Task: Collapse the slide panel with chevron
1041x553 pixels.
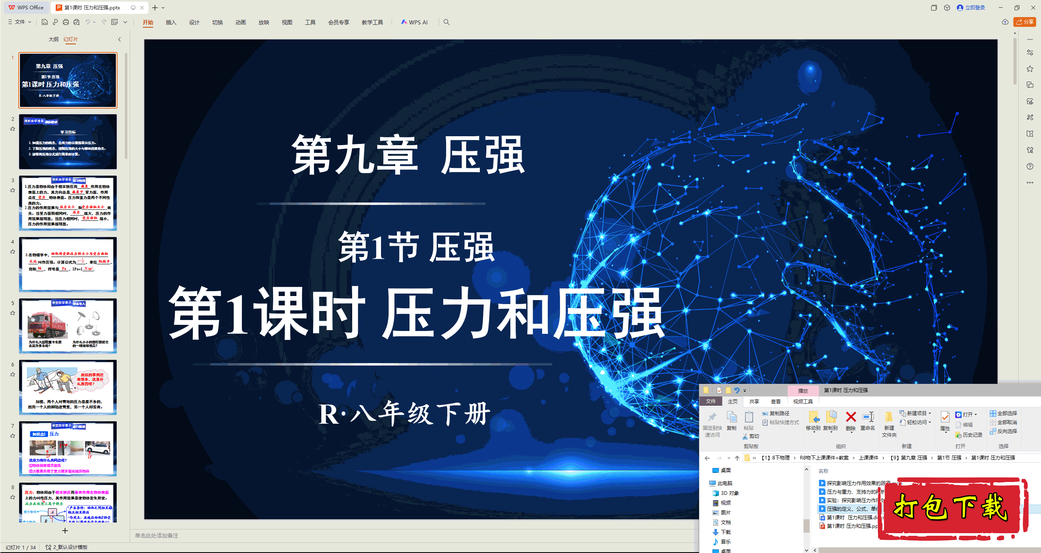Action: [120, 39]
